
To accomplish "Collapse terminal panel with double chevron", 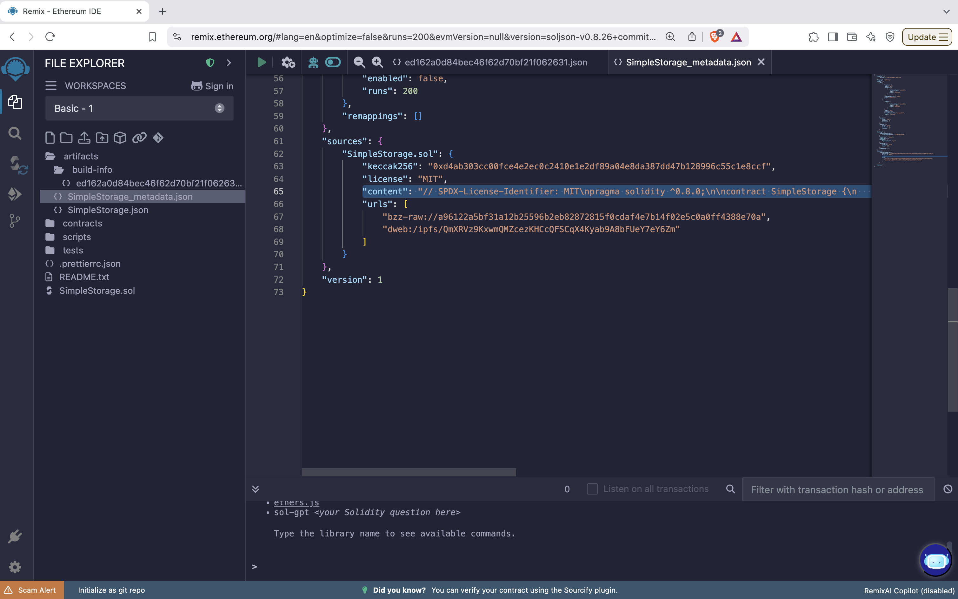I will pyautogui.click(x=255, y=489).
